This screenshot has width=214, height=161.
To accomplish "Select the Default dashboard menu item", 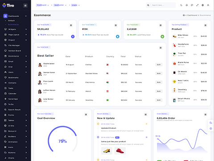I will click(11, 21).
